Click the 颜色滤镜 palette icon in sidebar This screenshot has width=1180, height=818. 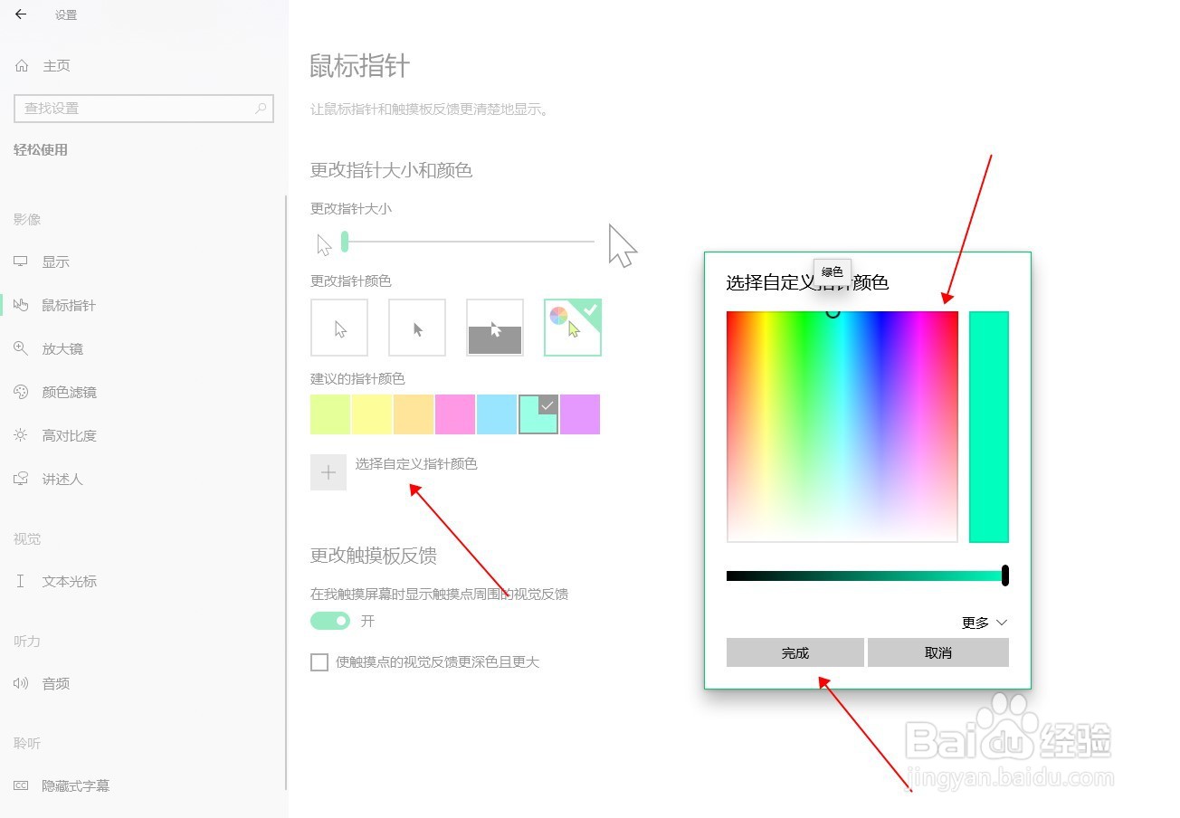tap(21, 392)
